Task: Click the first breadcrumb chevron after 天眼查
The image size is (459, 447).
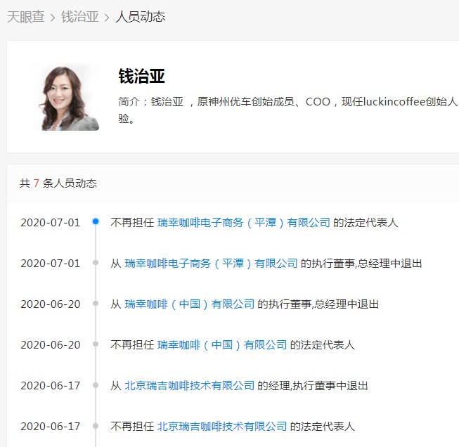Action: tap(53, 18)
